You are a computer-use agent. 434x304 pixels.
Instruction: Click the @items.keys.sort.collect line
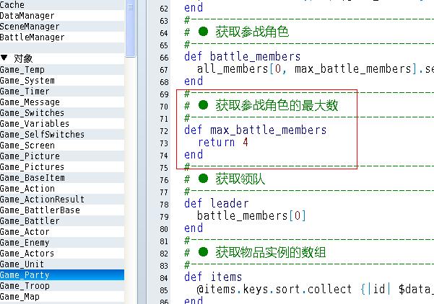point(315,290)
